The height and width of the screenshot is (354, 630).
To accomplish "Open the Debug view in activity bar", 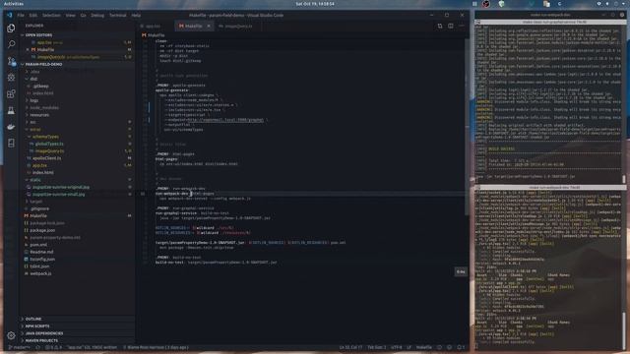I will coord(11,78).
